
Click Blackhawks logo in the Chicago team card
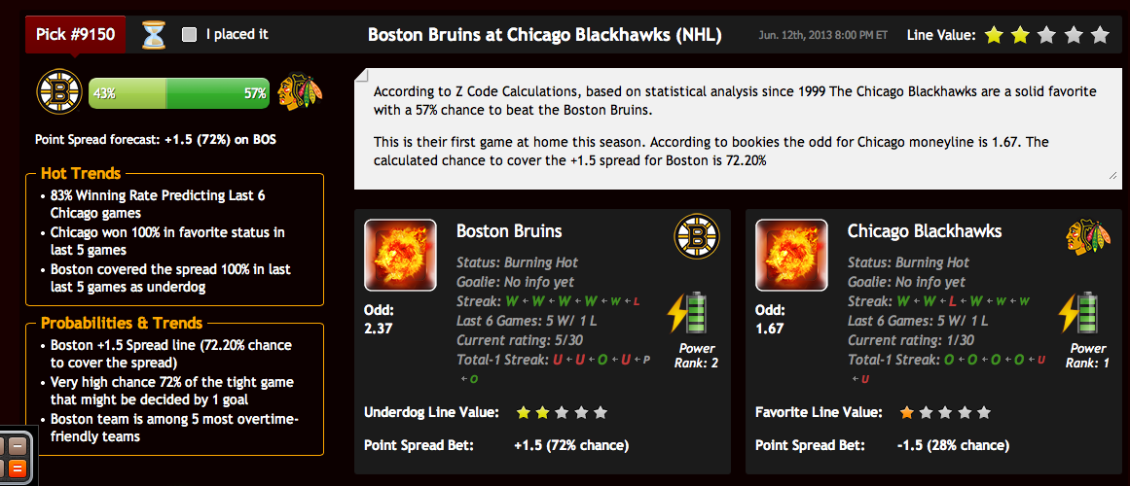point(1088,237)
